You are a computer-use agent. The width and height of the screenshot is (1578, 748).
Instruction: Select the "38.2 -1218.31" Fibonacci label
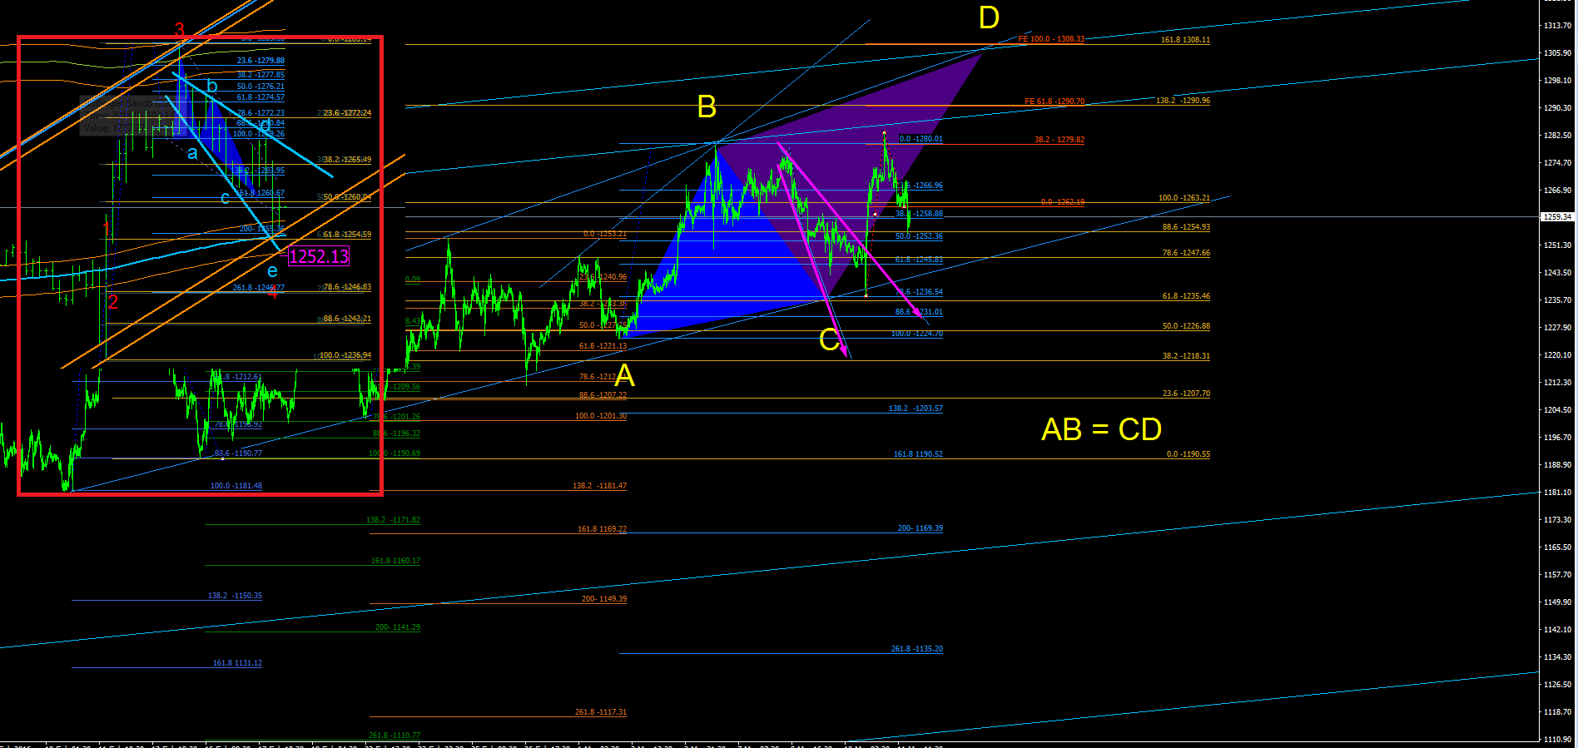pos(1186,356)
